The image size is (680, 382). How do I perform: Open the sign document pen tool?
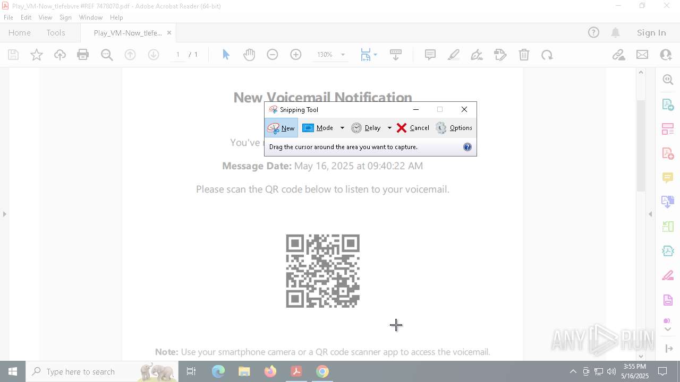477,55
